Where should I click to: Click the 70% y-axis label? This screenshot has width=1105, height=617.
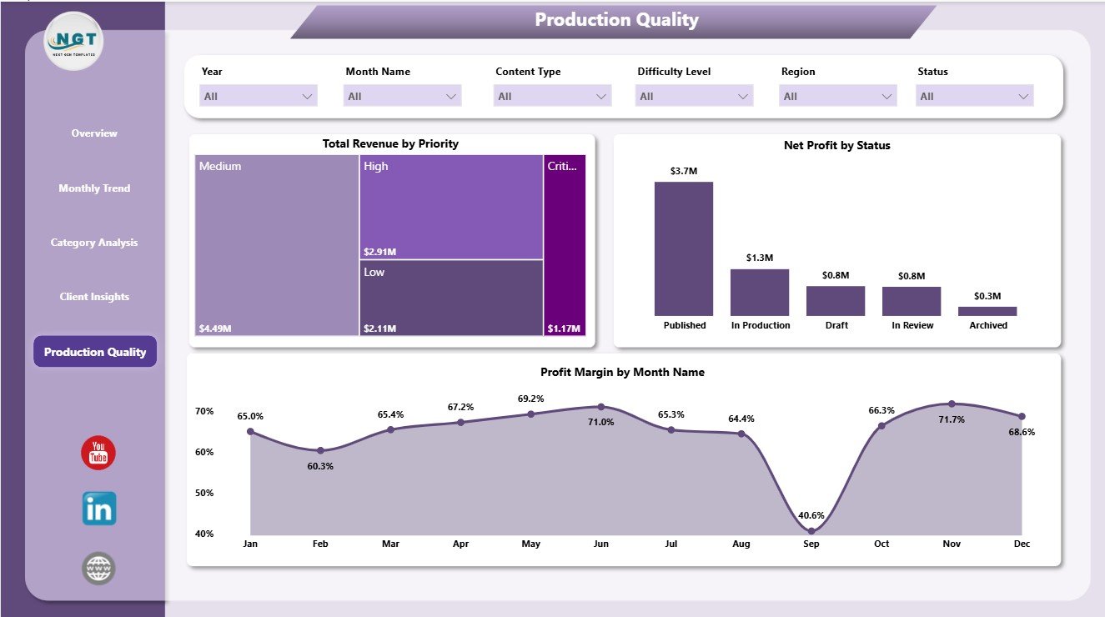(205, 411)
